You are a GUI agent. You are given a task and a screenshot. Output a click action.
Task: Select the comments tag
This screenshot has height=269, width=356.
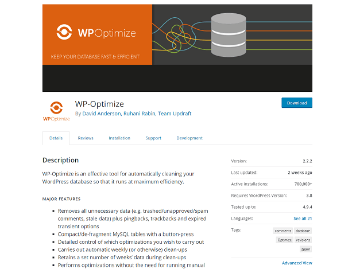[x=283, y=231]
